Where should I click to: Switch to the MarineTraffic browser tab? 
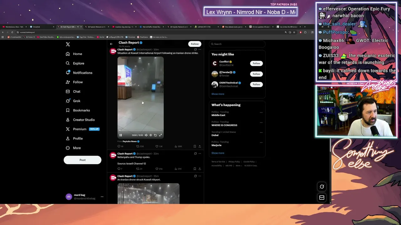(152, 27)
